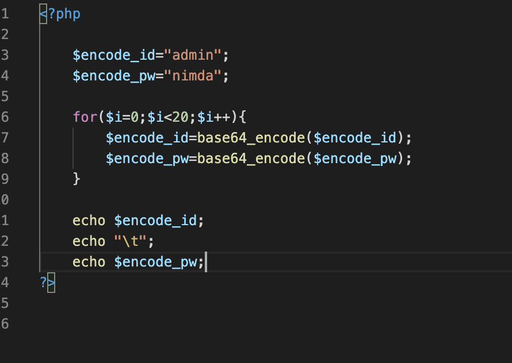512x363 pixels.
Task: Place cursor in the "admin" string
Action: click(x=193, y=55)
